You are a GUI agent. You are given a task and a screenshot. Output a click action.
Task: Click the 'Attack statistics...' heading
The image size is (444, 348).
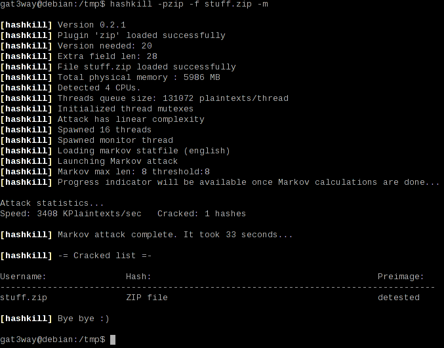[52, 203]
